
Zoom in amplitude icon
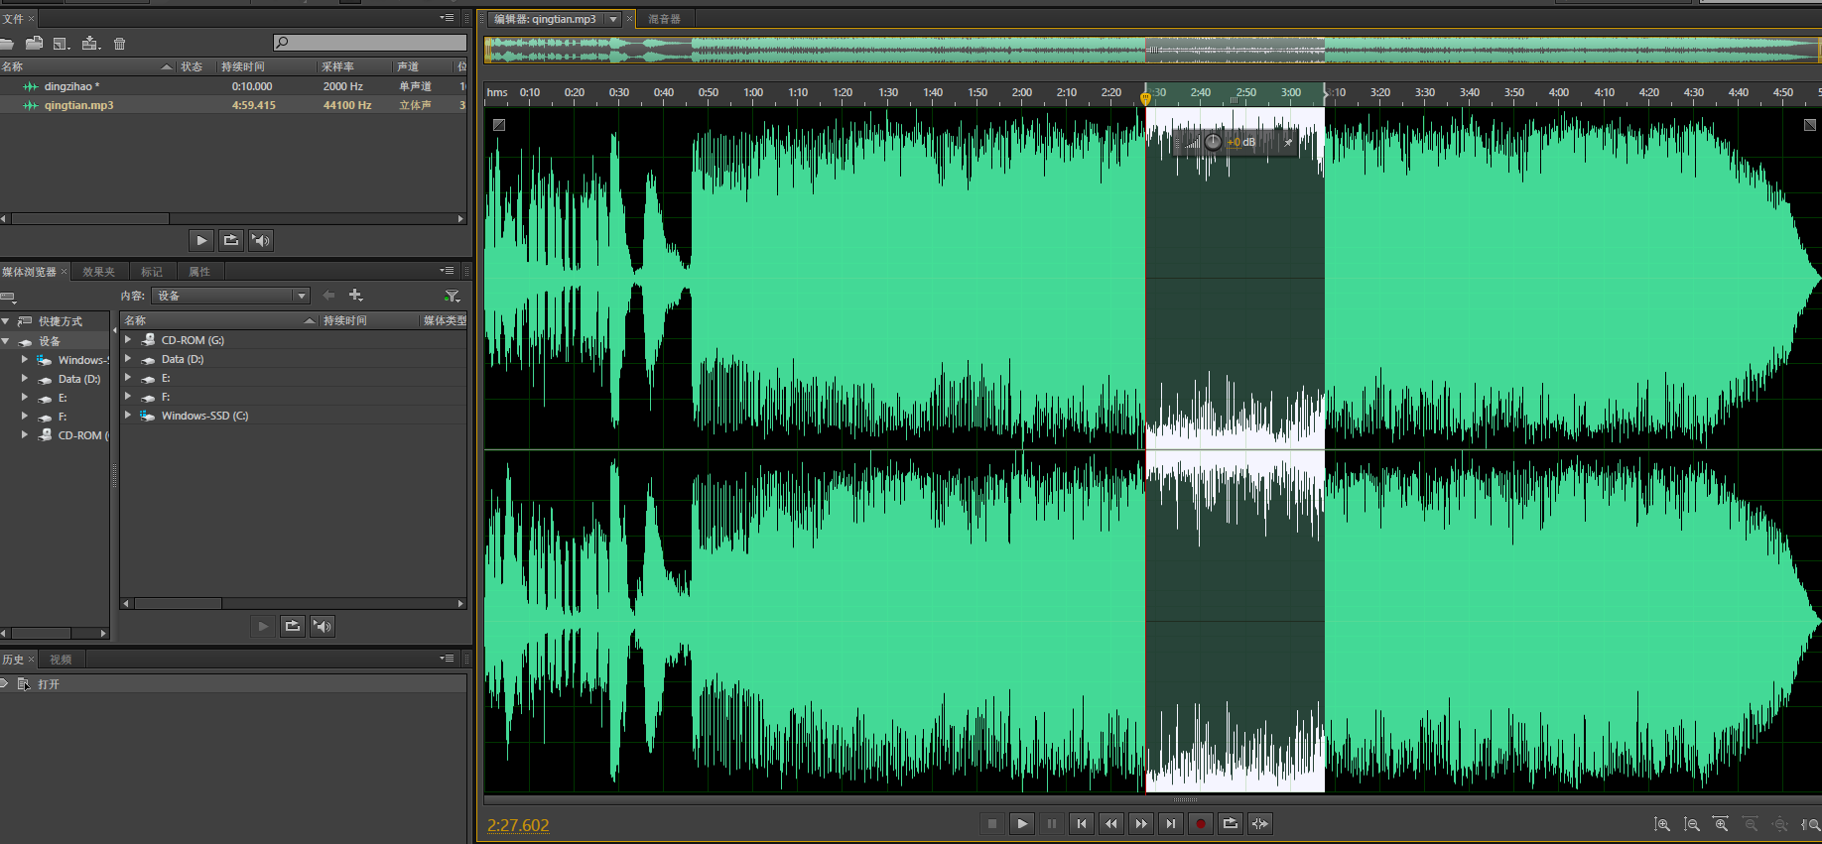[x=1662, y=824]
